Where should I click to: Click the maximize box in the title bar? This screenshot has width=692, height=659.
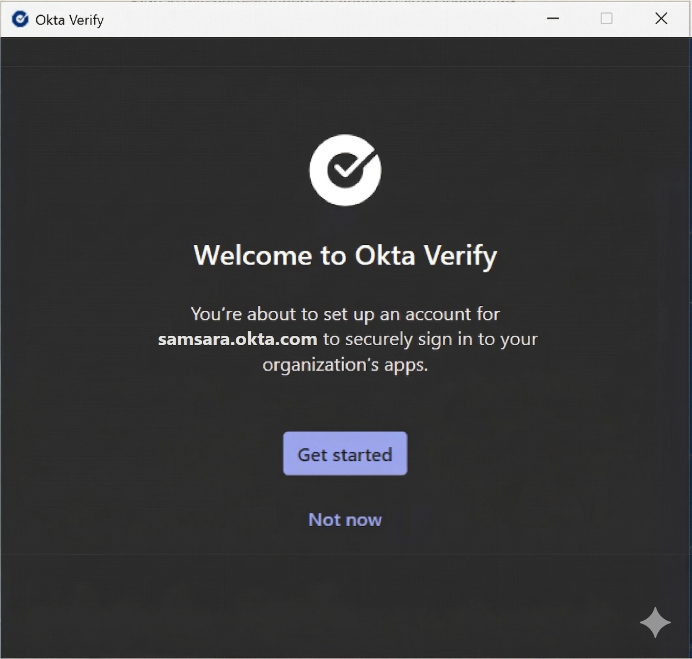(x=606, y=18)
